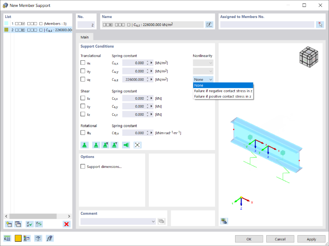Enable the sz shear checkbox
The height and width of the screenshot is (246, 329).
83,114
